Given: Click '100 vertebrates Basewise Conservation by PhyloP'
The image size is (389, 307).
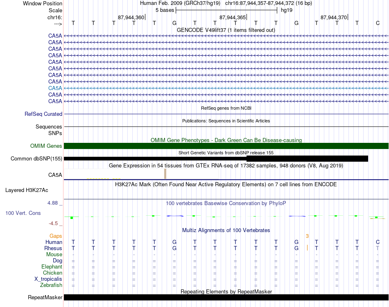Looking at the screenshot, I should (x=226, y=203).
